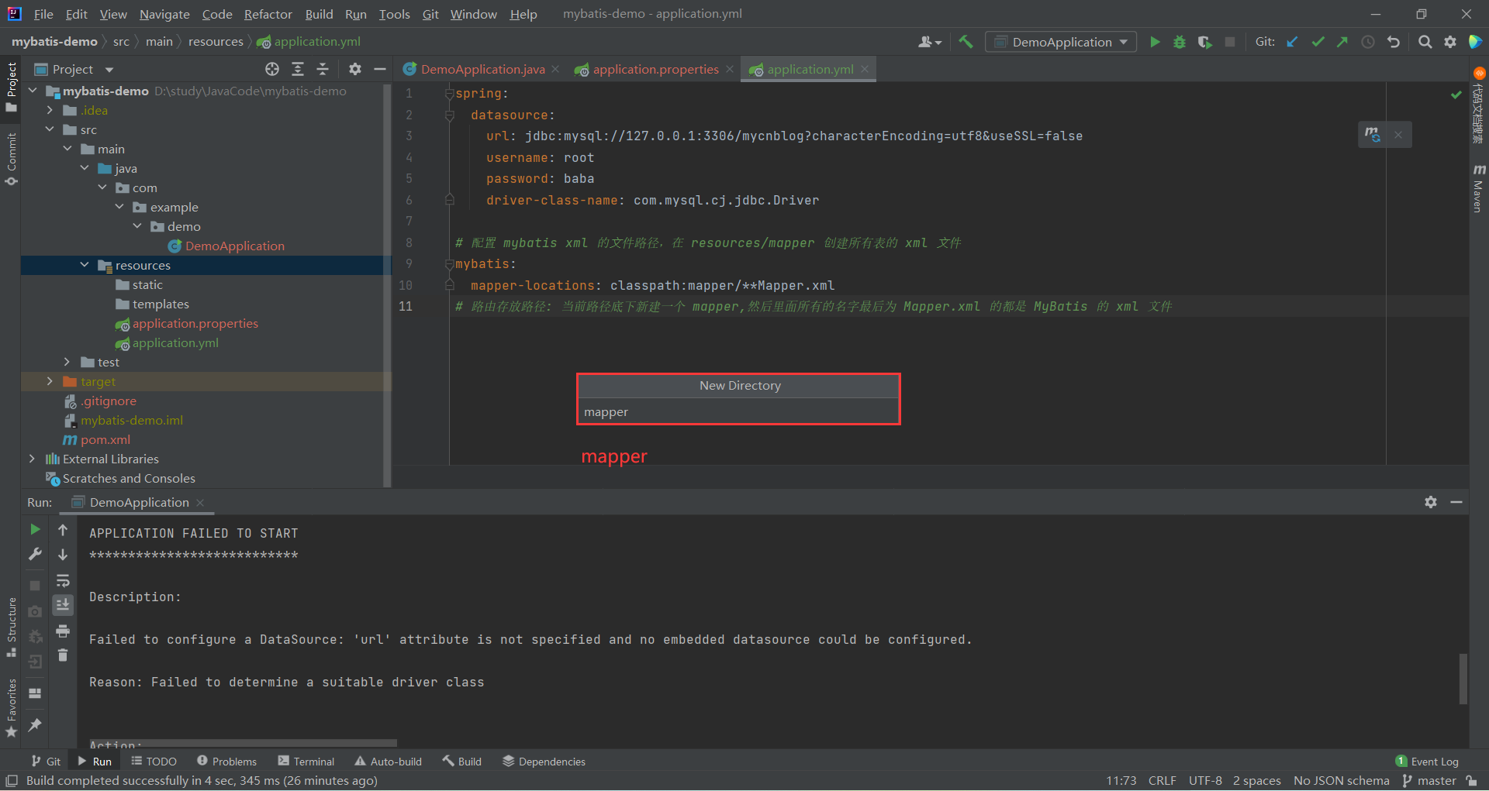The image size is (1489, 791).
Task: Open the File menu
Action: tap(43, 14)
